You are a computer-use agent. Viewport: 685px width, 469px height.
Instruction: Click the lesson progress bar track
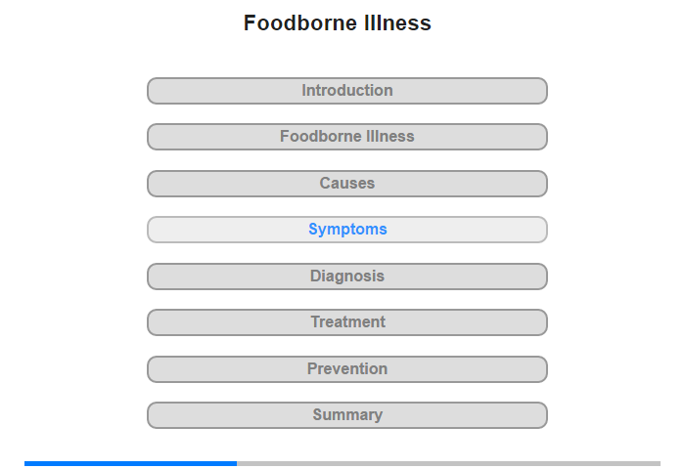click(342, 463)
